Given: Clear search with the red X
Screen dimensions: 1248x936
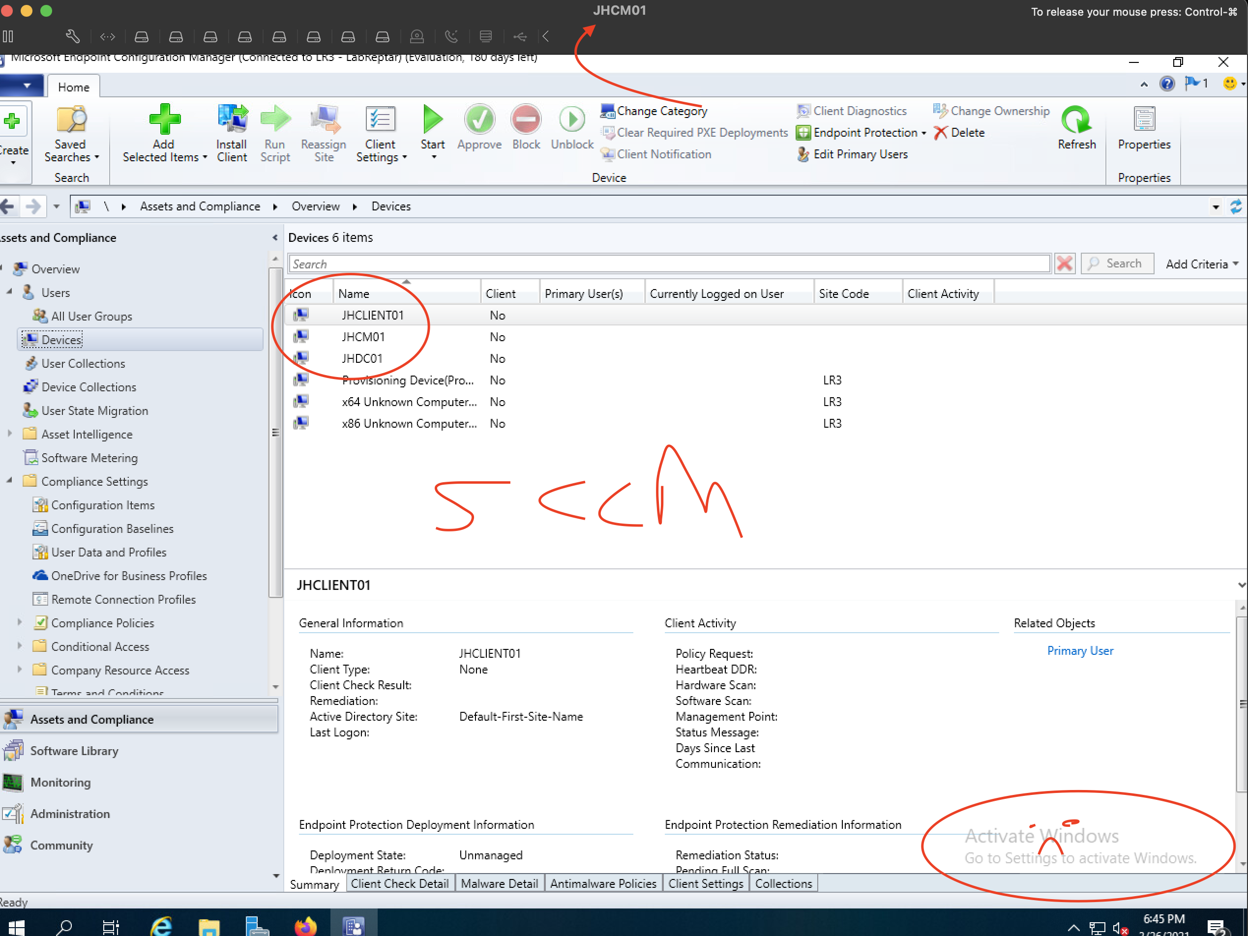Looking at the screenshot, I should (1064, 263).
